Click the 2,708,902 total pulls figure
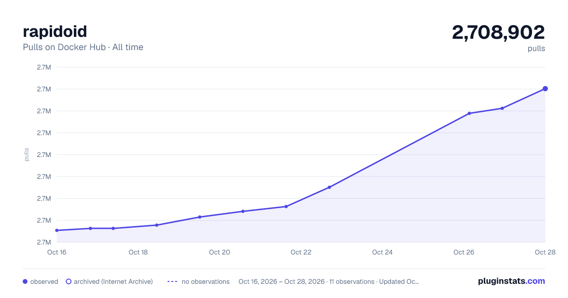The image size is (568, 298). point(498,32)
